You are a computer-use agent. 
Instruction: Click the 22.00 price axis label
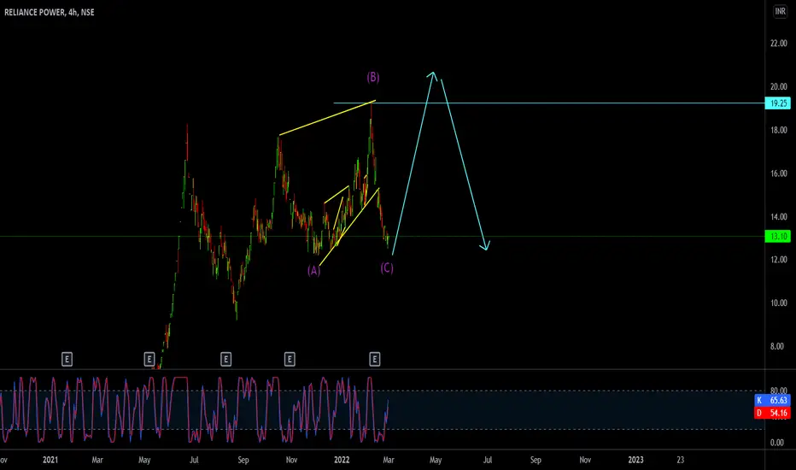pyautogui.click(x=779, y=44)
